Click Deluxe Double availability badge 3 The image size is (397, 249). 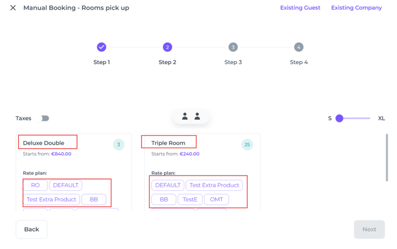coord(119,145)
